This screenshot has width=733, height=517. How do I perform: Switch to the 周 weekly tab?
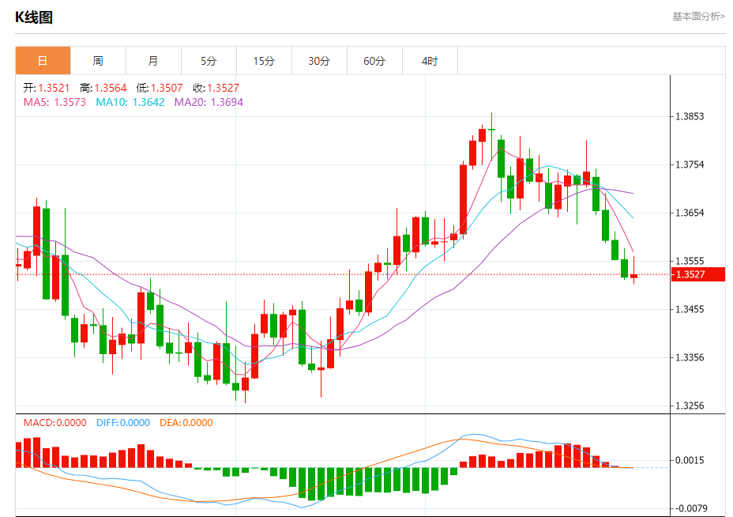(x=98, y=61)
